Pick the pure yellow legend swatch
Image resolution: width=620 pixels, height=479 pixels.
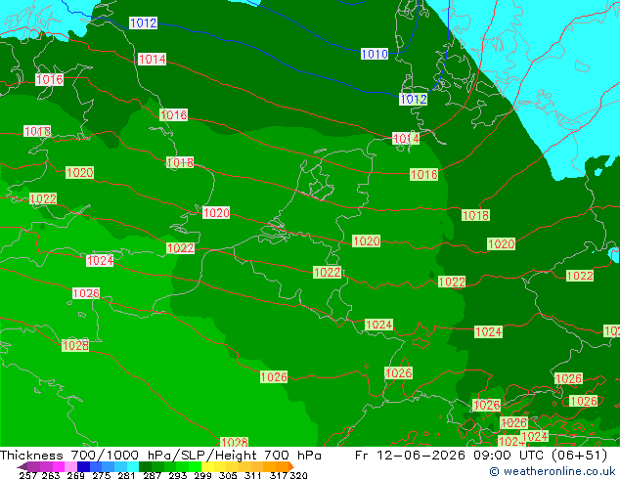pos(207,466)
